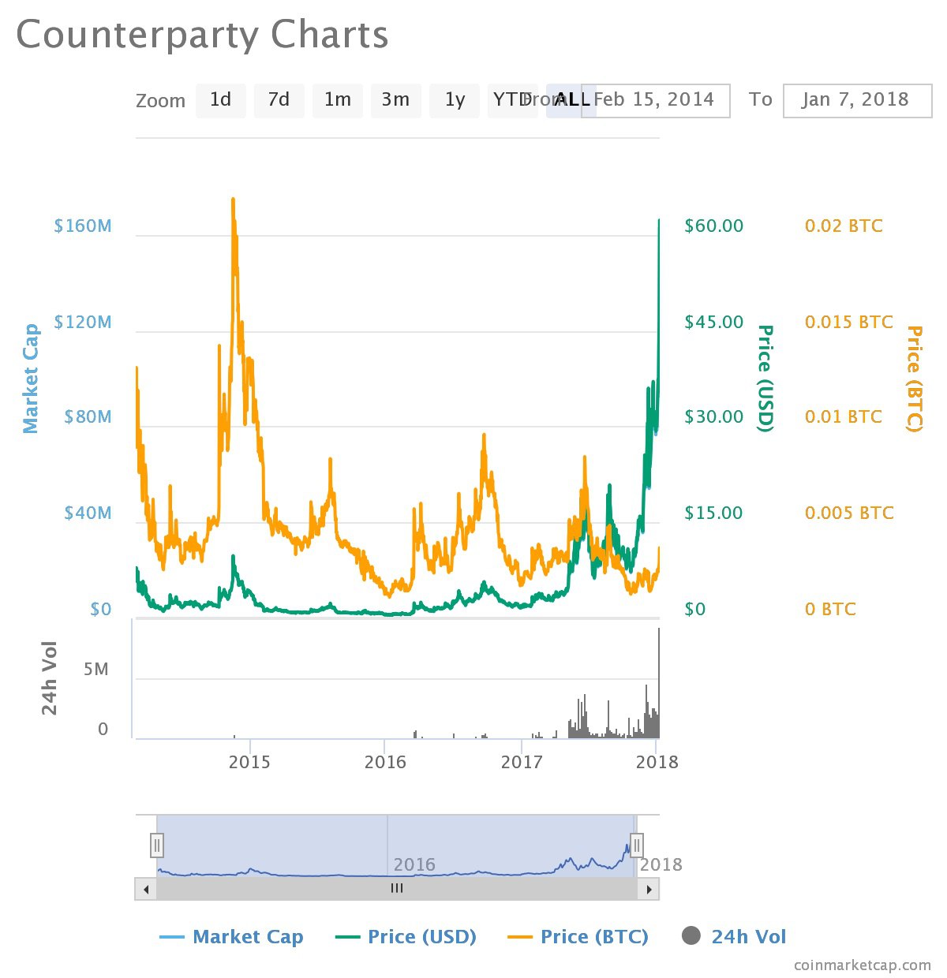
Task: Click the coinmarketcap.com credit link
Action: [x=863, y=965]
